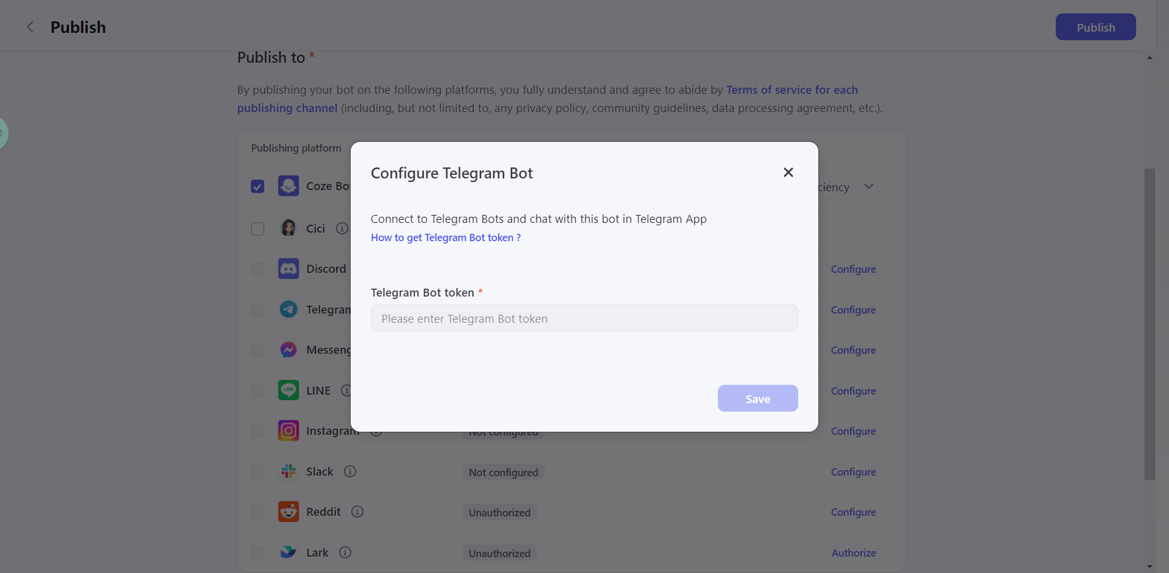Click the Telegram paper plane icon

(289, 309)
